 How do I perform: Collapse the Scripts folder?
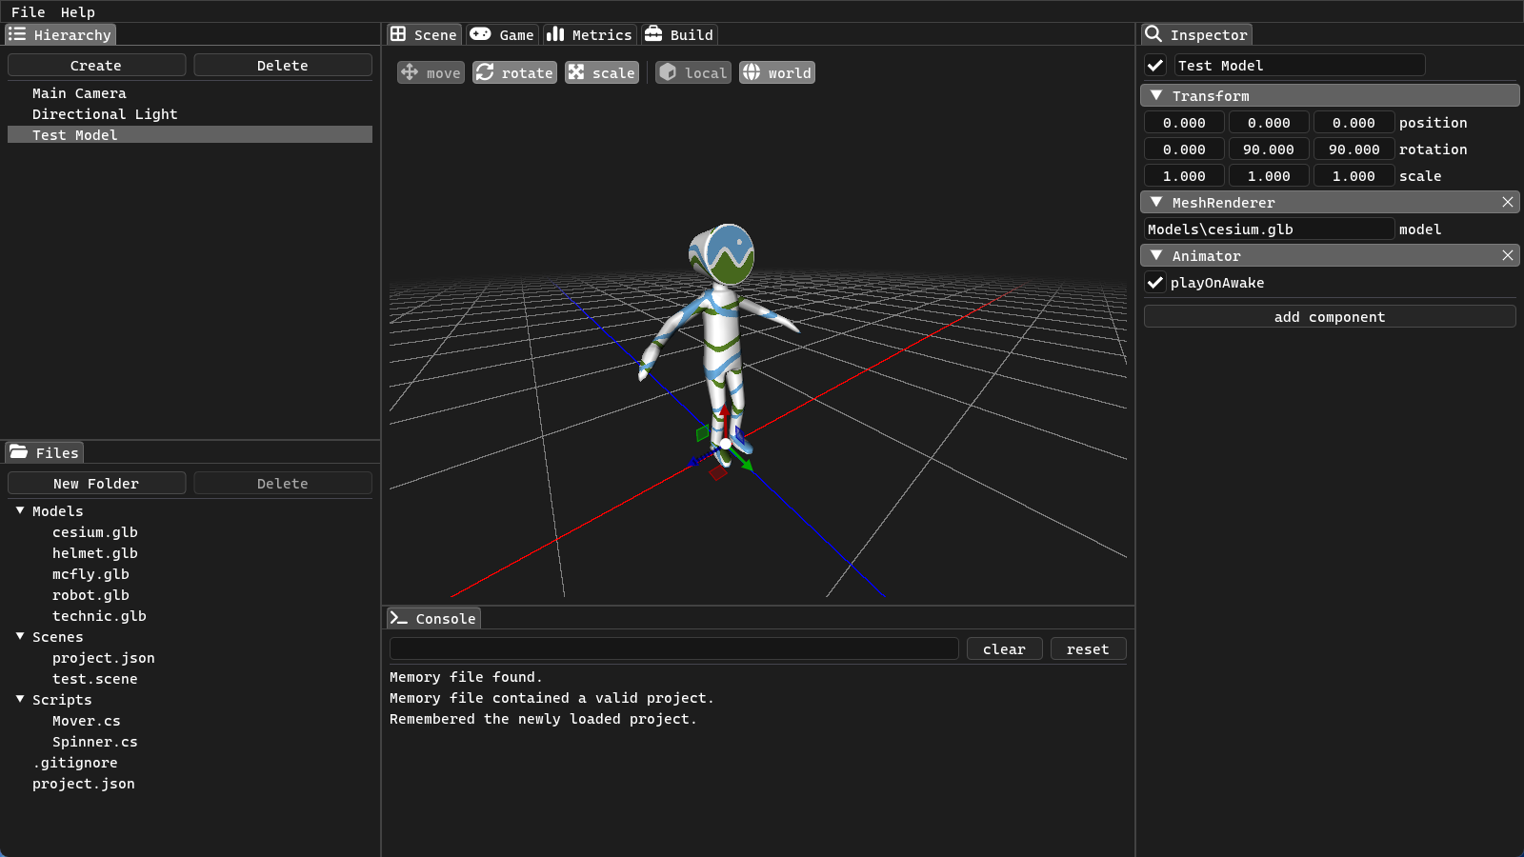[21, 700]
